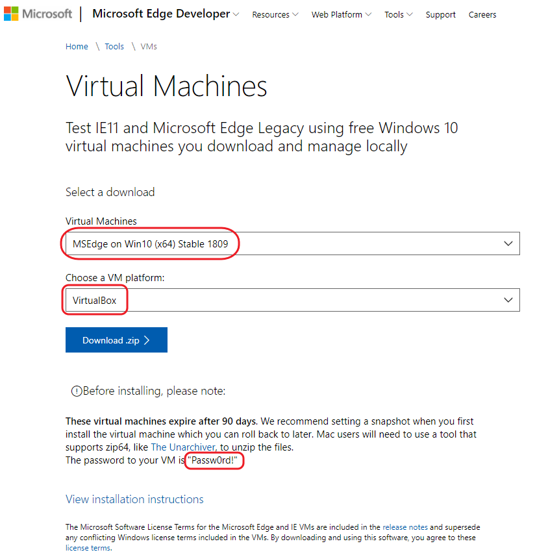This screenshot has width=535, height=559.
Task: Click the "Passw0rd!" password text
Action: 212,460
